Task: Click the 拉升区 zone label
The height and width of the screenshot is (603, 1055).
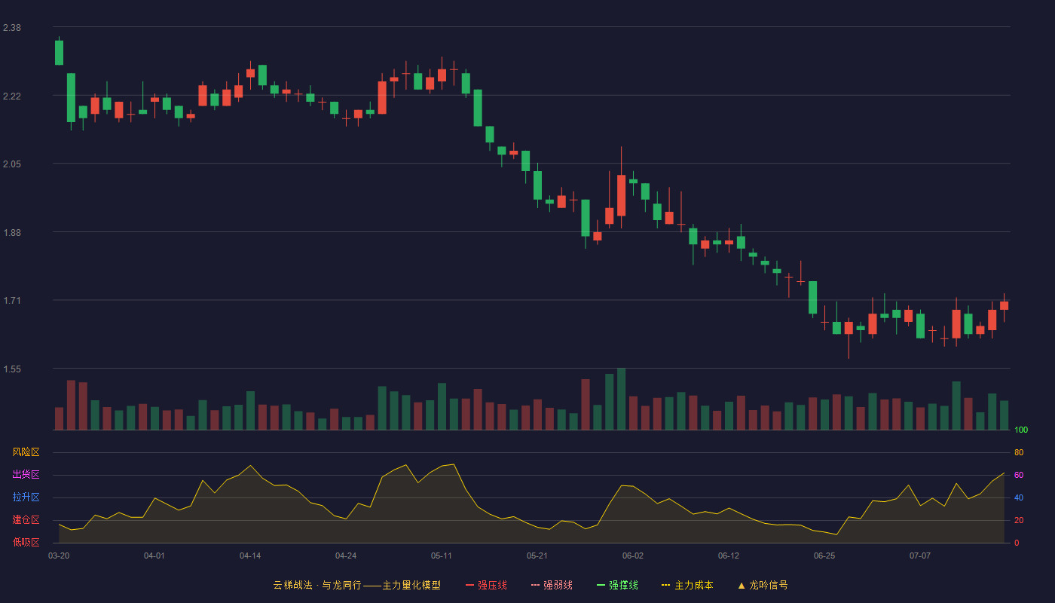Action: click(26, 497)
